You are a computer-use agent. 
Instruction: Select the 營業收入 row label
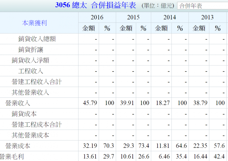point(18,103)
